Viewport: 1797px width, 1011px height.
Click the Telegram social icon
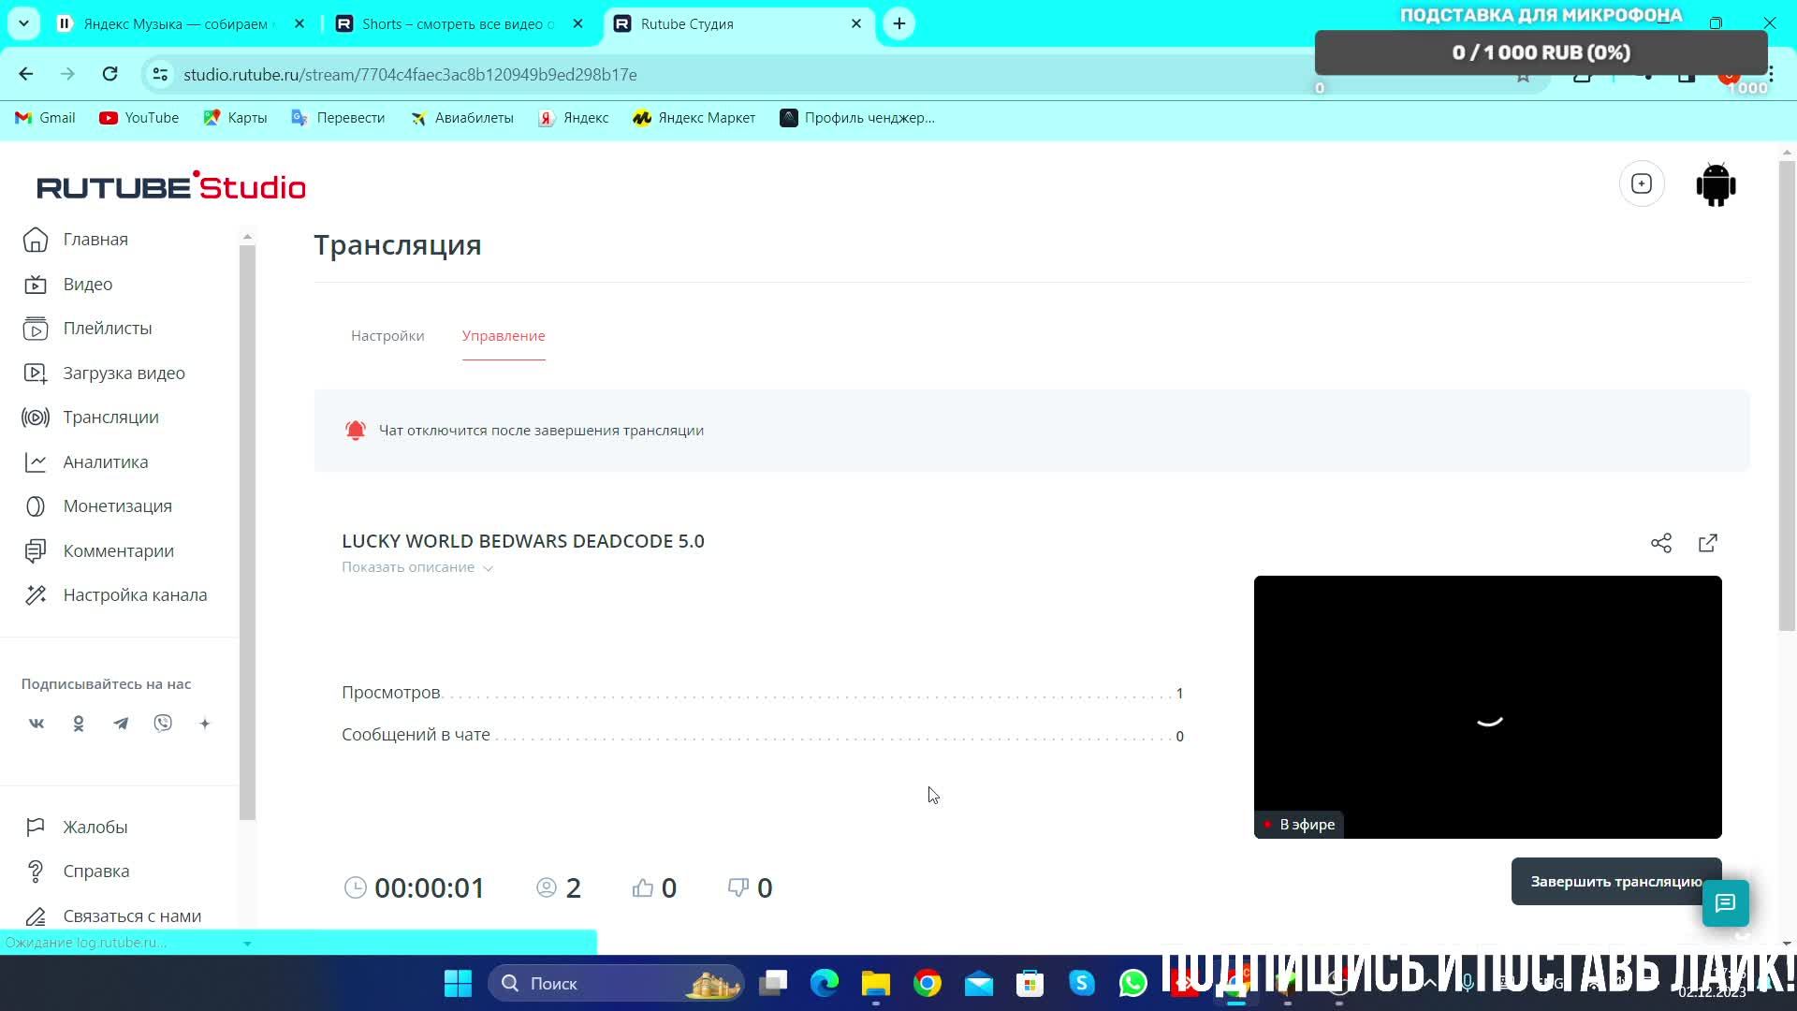pos(121,724)
